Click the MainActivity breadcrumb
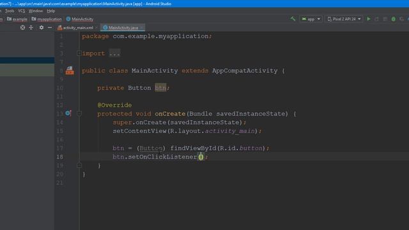 pos(79,19)
